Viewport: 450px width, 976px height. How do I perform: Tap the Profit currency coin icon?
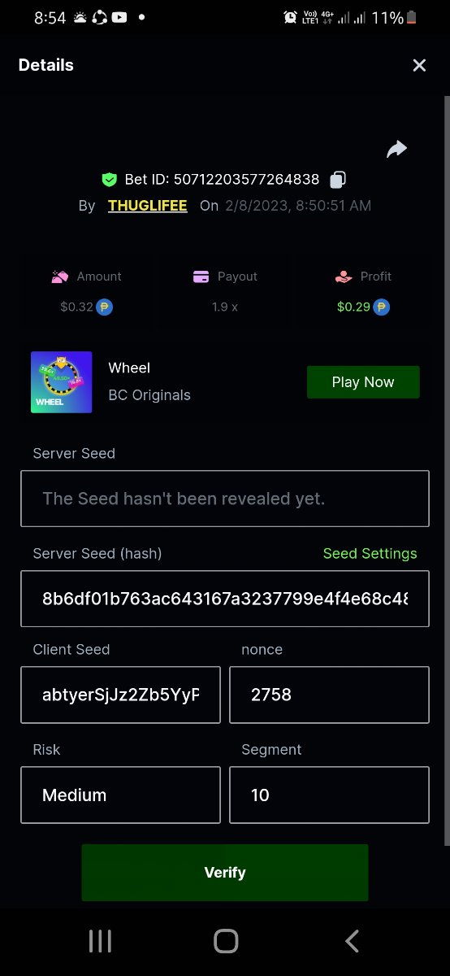coord(382,307)
